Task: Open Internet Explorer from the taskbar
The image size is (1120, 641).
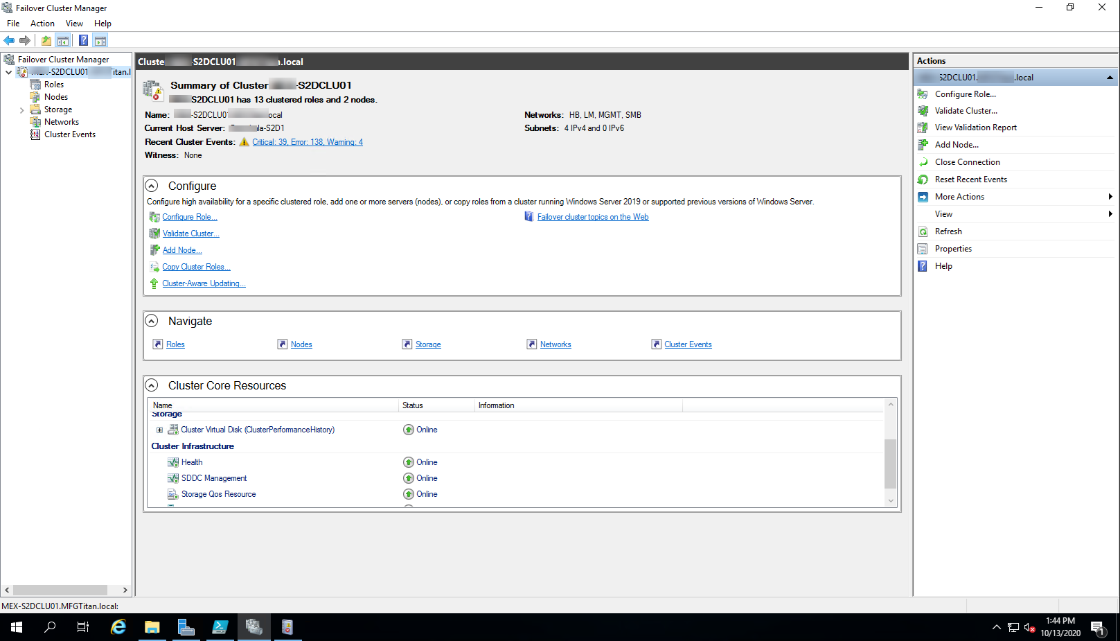Action: click(x=118, y=627)
